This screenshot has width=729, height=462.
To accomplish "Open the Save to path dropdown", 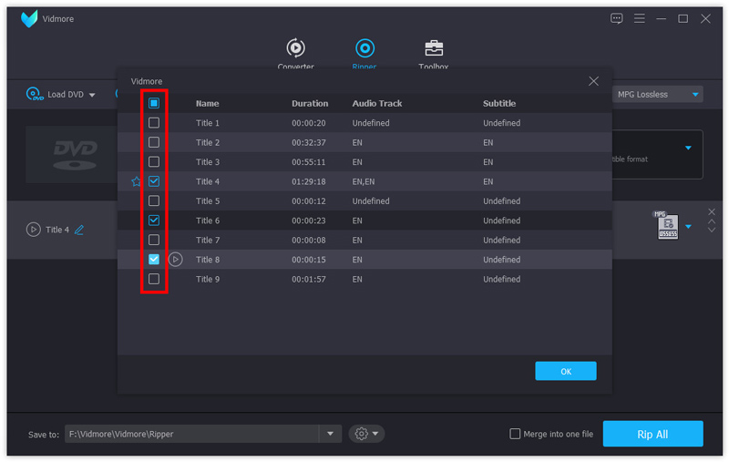I will click(x=331, y=434).
